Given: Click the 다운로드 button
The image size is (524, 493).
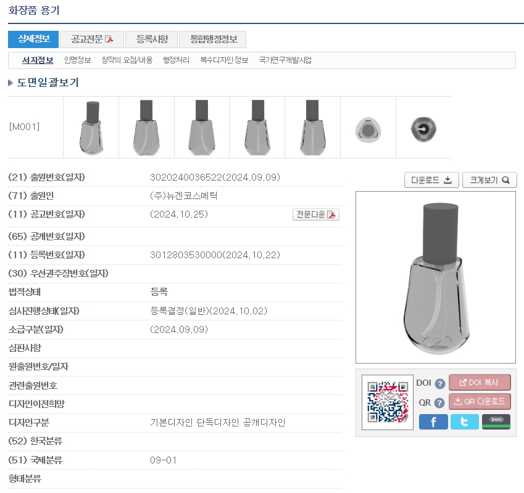Looking at the screenshot, I should coord(431,180).
